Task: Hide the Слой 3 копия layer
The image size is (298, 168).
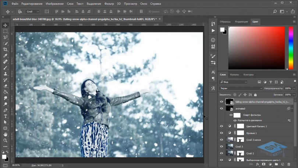Action: 221,140
